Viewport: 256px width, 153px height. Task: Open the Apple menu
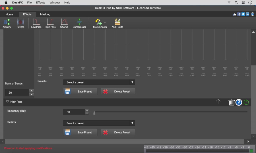click(x=6, y=3)
